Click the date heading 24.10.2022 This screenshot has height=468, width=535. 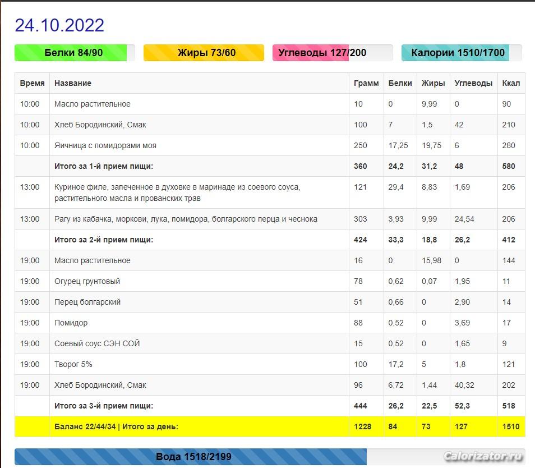pos(59,25)
